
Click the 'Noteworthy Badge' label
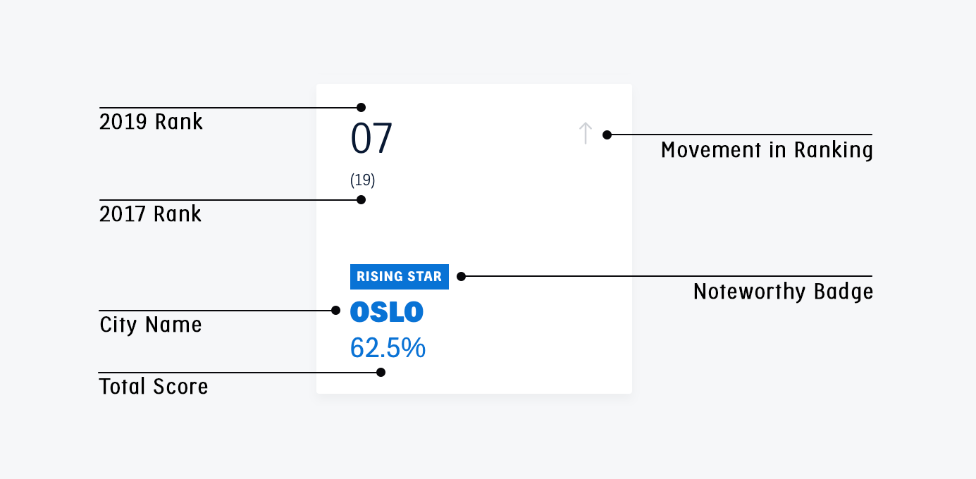[x=783, y=292]
